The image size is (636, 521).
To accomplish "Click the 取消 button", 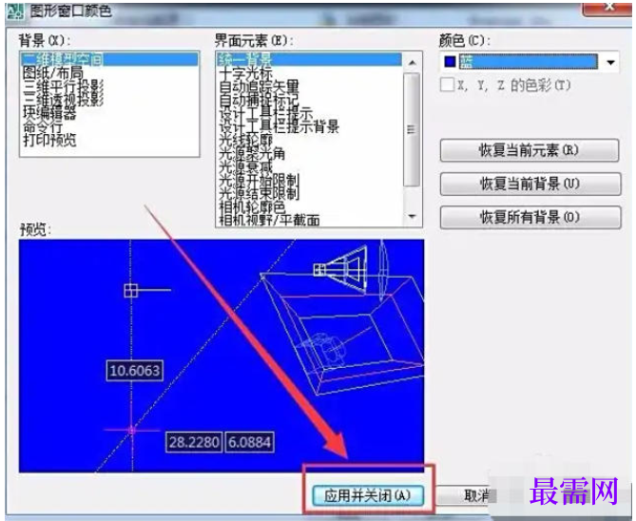I will pos(467,495).
